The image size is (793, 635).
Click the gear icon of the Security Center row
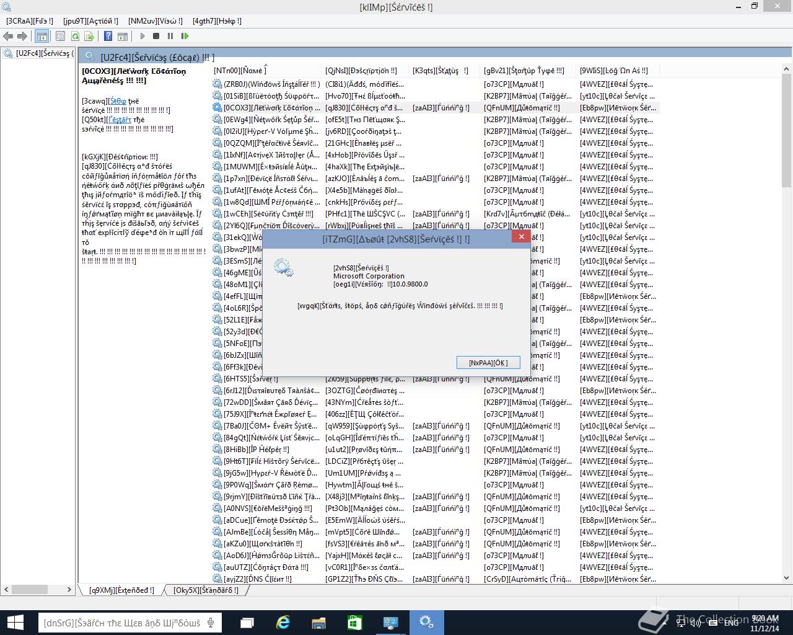click(x=217, y=213)
